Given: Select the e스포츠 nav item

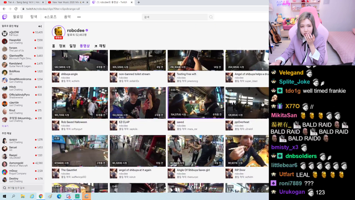Looking at the screenshot, I should (x=50, y=17).
